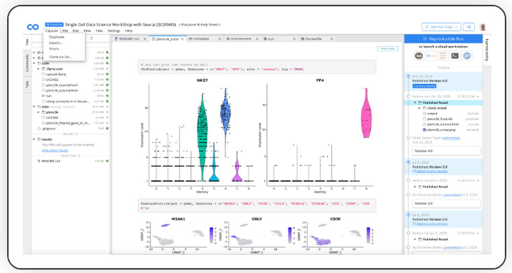
Task: Click the Code Ocean Team committed link
Action: tap(451, 138)
